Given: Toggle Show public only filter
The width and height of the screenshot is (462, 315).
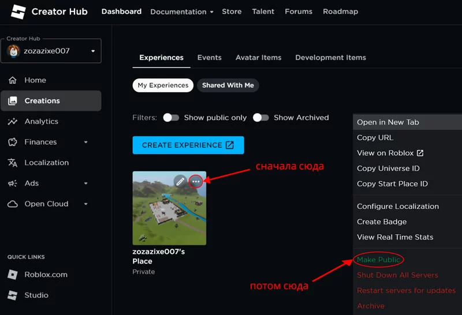Looking at the screenshot, I should [171, 118].
